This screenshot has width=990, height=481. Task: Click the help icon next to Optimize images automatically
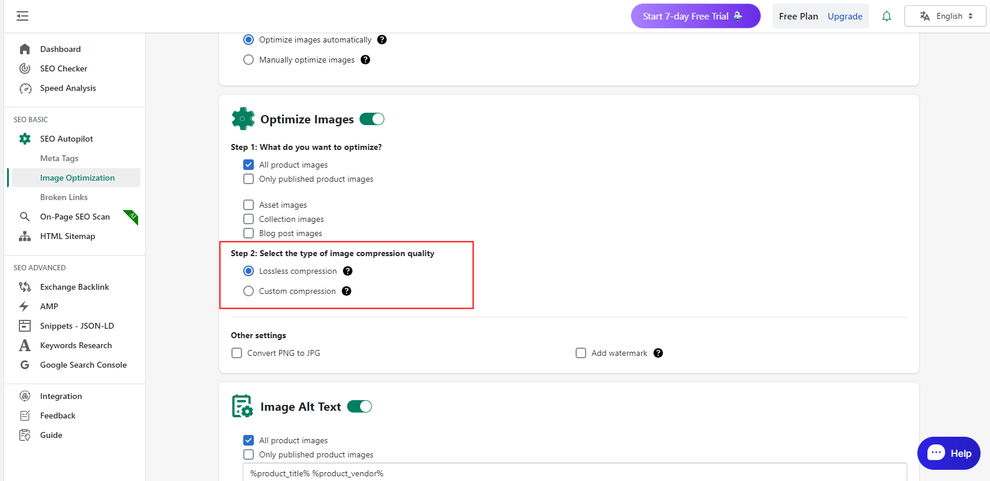tap(382, 40)
